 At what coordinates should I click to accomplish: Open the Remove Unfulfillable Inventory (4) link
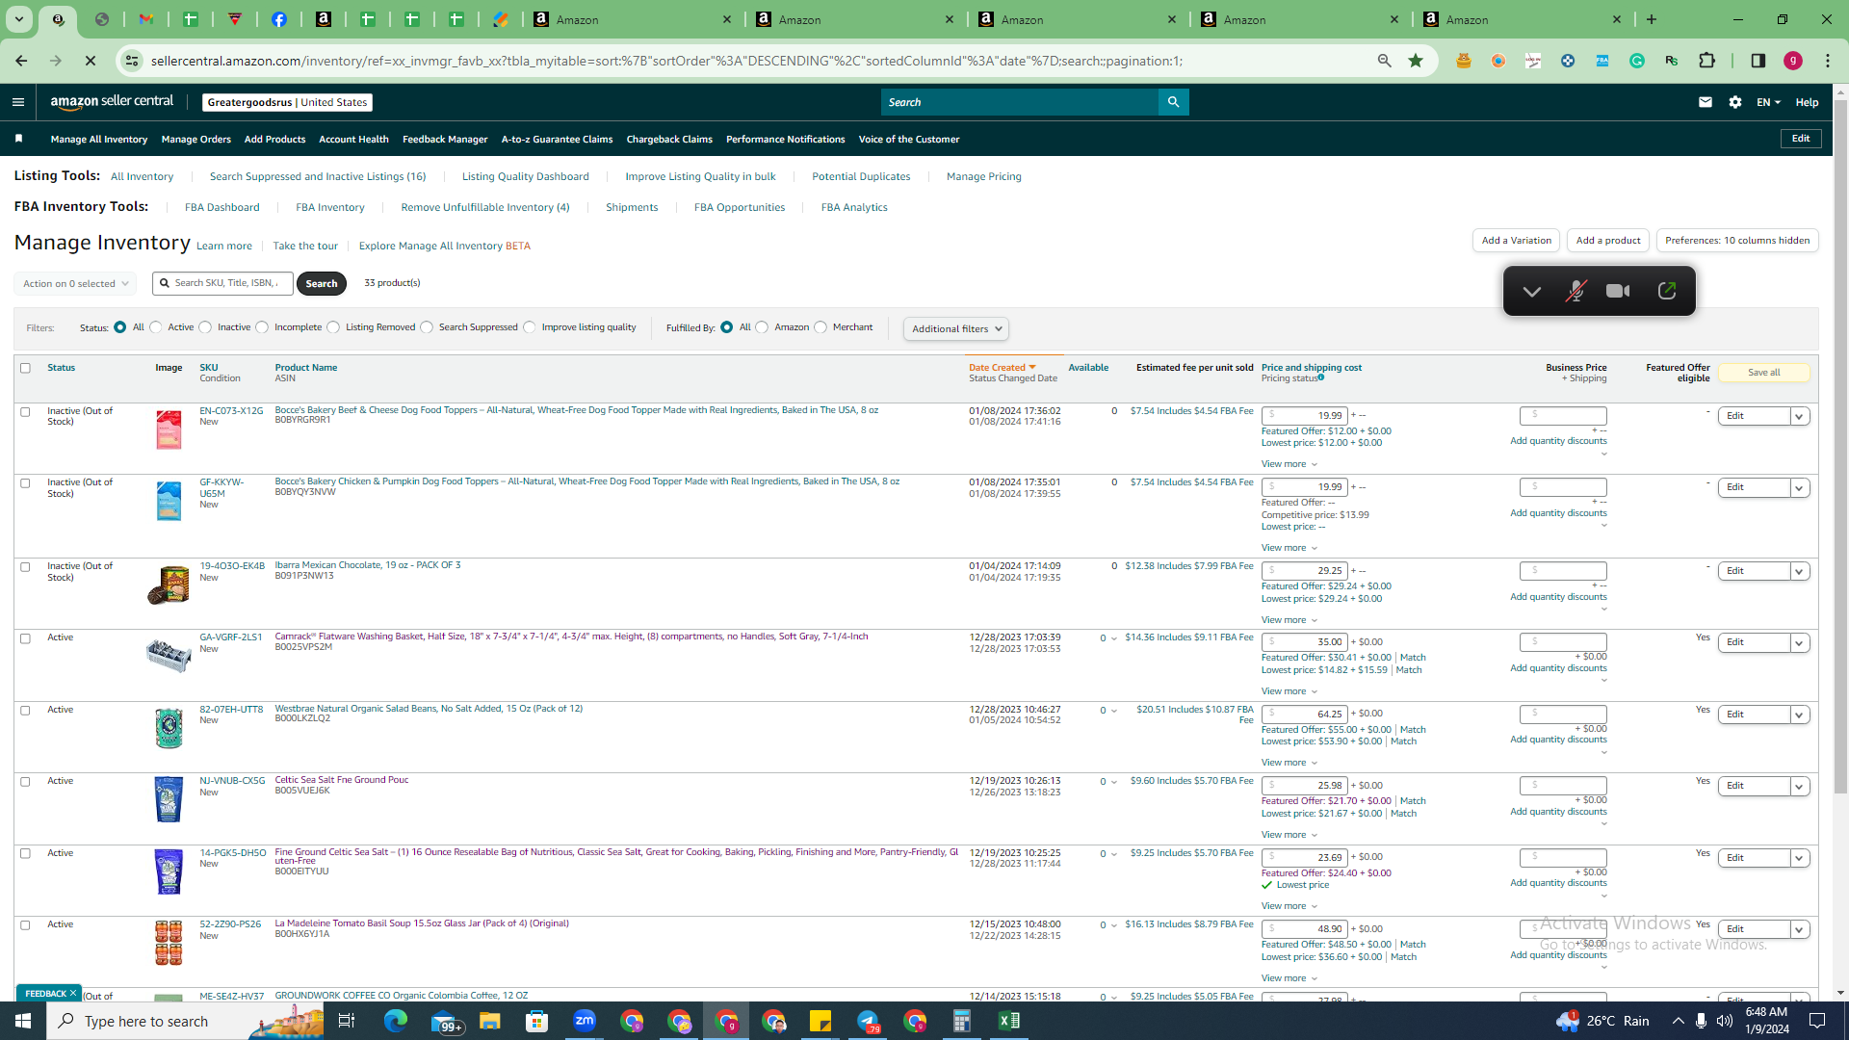click(x=485, y=208)
